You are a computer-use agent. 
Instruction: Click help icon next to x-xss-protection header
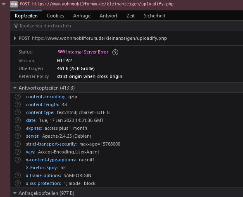point(18,183)
